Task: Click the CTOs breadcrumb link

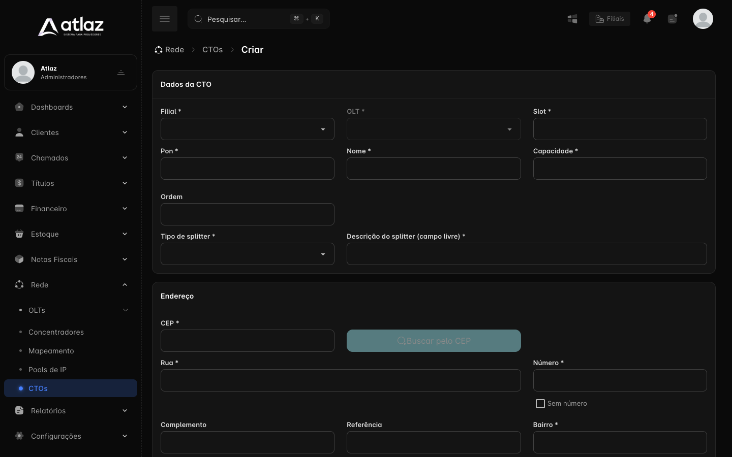Action: click(x=212, y=50)
